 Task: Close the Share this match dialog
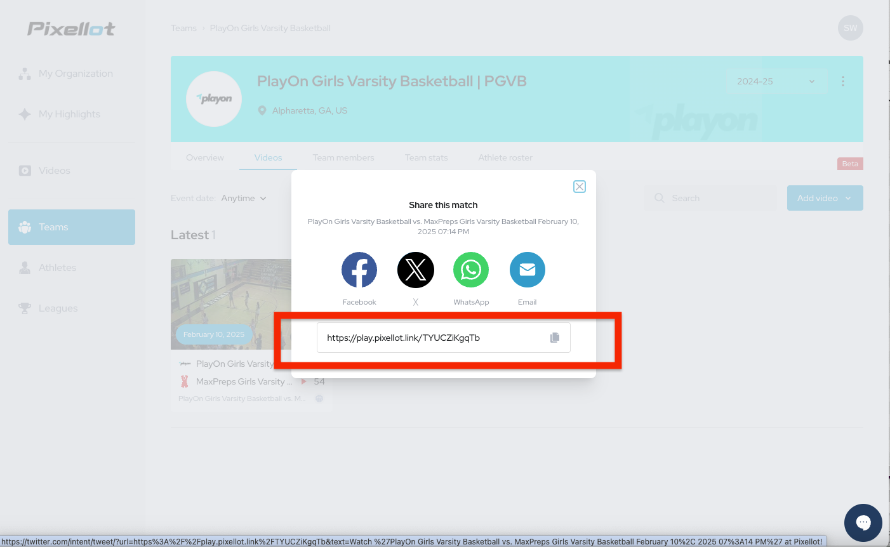pos(580,187)
